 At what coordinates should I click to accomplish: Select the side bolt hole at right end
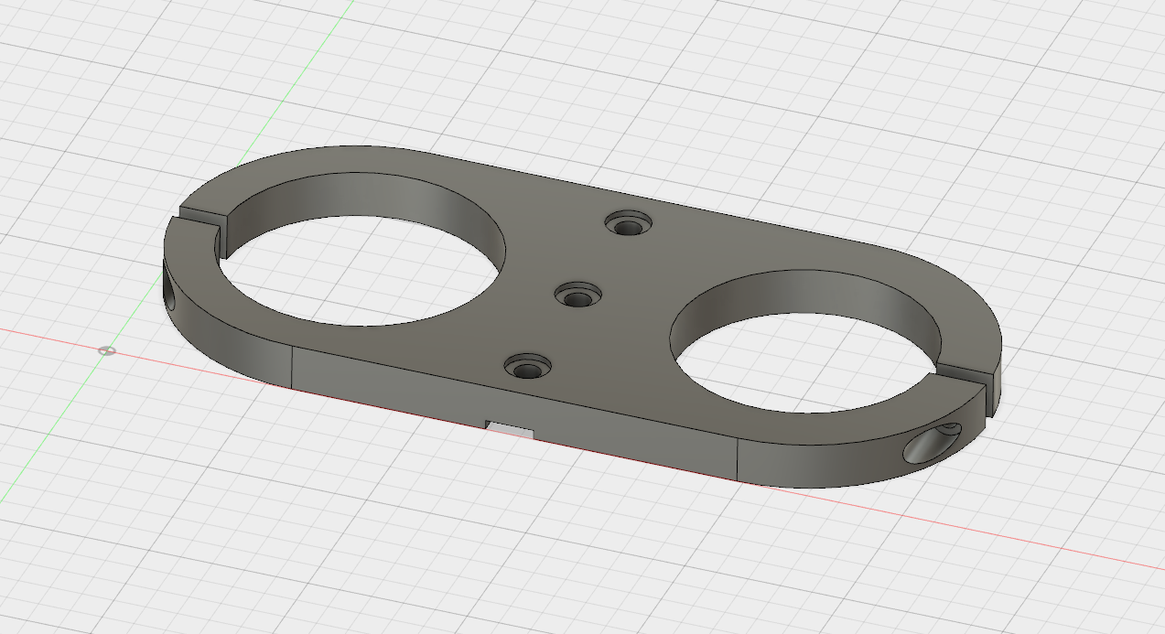929,446
